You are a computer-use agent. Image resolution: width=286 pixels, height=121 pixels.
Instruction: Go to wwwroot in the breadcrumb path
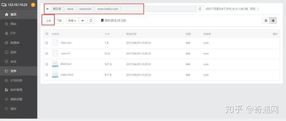click(x=85, y=9)
